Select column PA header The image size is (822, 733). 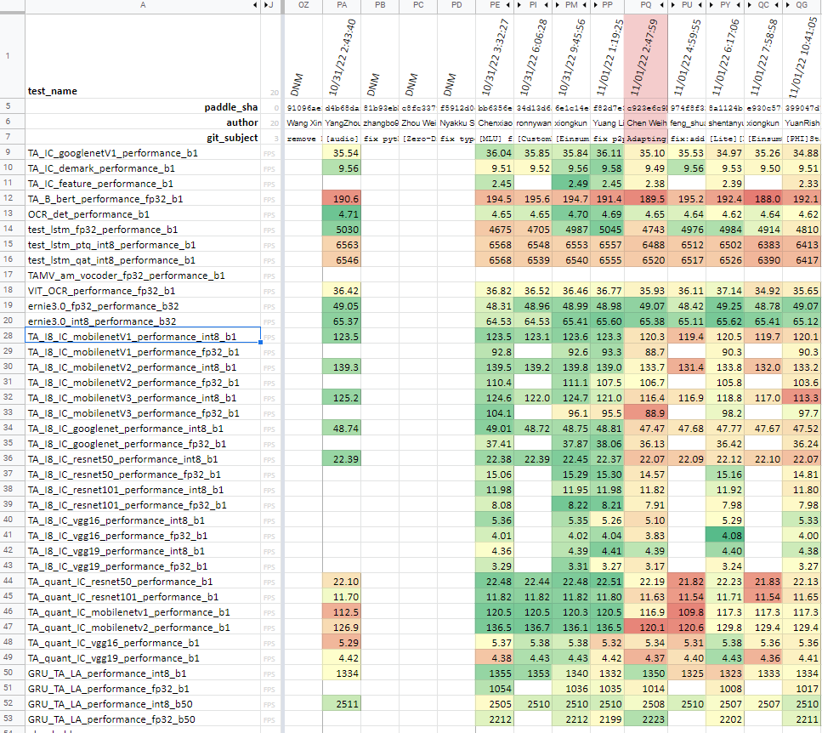[342, 5]
